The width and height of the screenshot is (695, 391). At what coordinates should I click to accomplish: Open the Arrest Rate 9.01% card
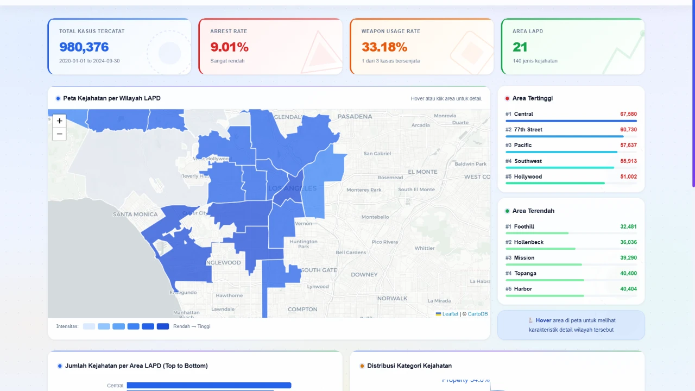[270, 46]
